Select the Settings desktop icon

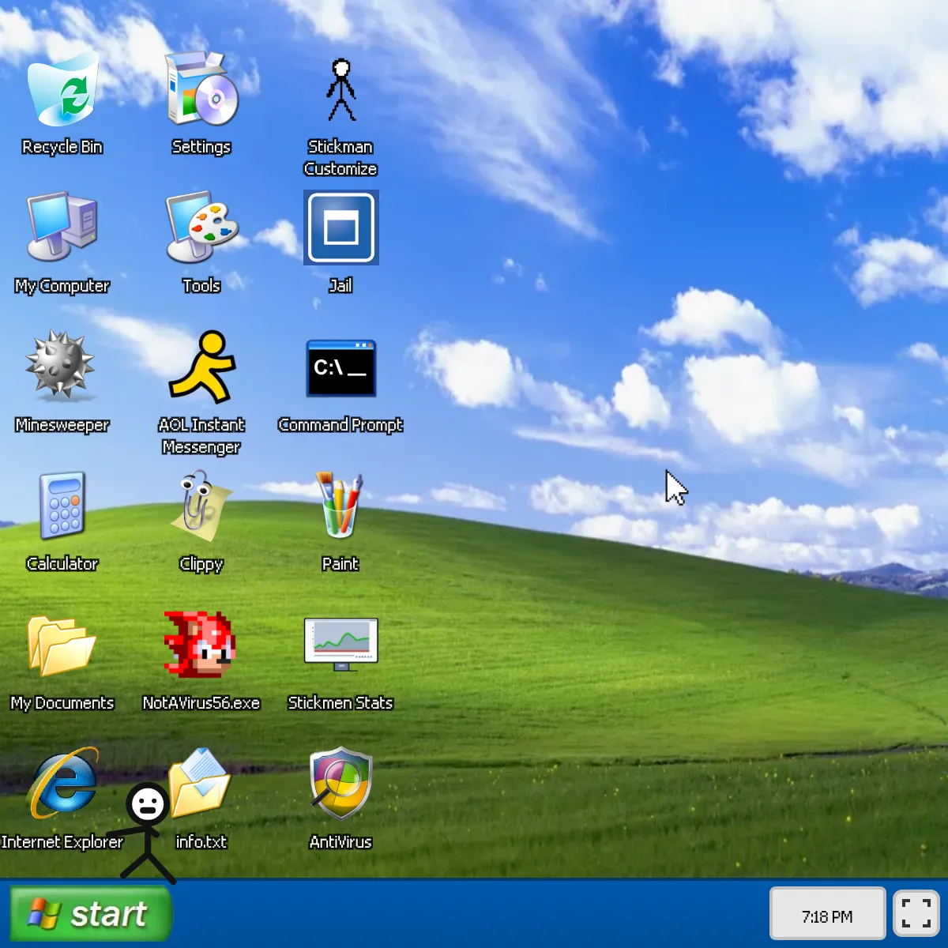pos(201,91)
